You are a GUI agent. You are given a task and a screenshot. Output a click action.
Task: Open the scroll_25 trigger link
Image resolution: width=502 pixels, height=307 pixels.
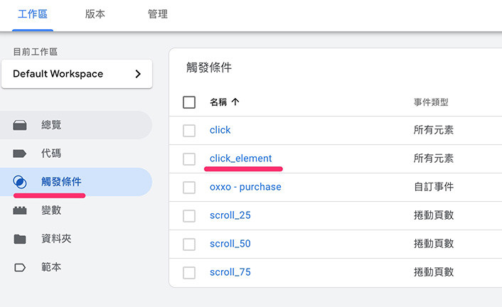click(230, 215)
